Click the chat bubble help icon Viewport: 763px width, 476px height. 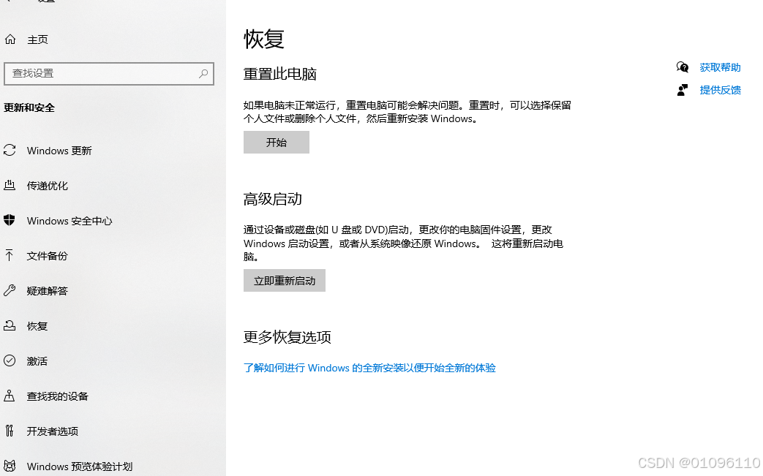(x=683, y=67)
